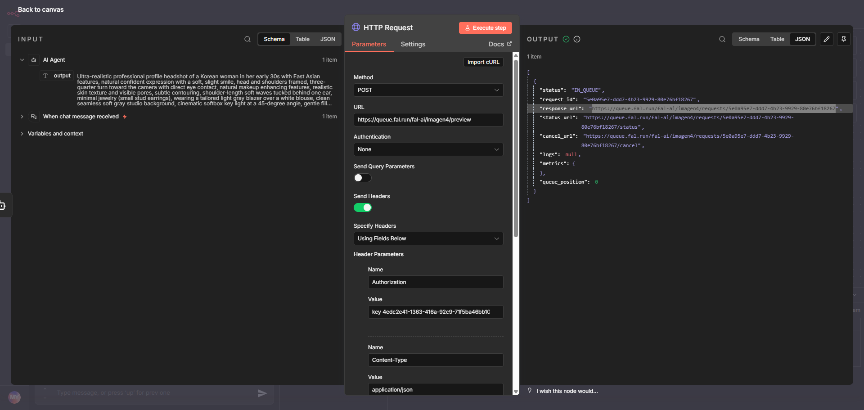The width and height of the screenshot is (864, 410).
Task: Disable the Send Headers switch
Action: (363, 207)
